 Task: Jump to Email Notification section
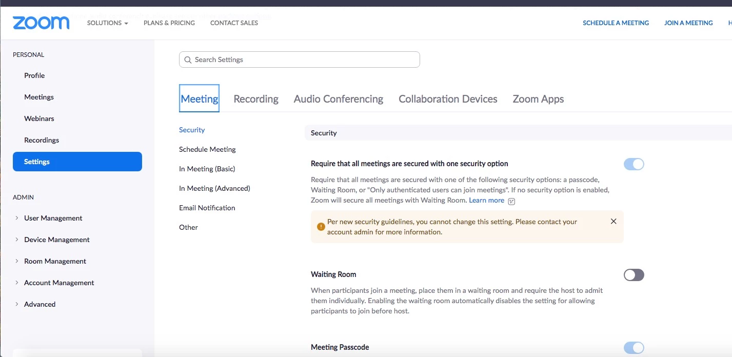[207, 208]
